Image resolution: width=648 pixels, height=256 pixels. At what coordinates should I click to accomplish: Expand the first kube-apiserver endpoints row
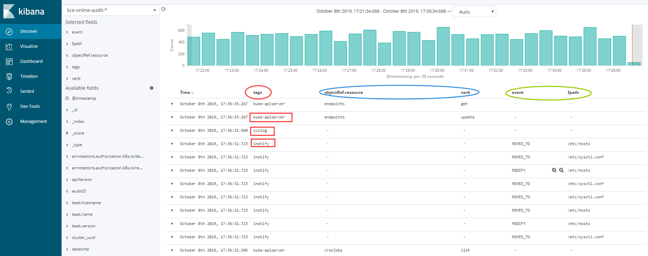pyautogui.click(x=172, y=104)
